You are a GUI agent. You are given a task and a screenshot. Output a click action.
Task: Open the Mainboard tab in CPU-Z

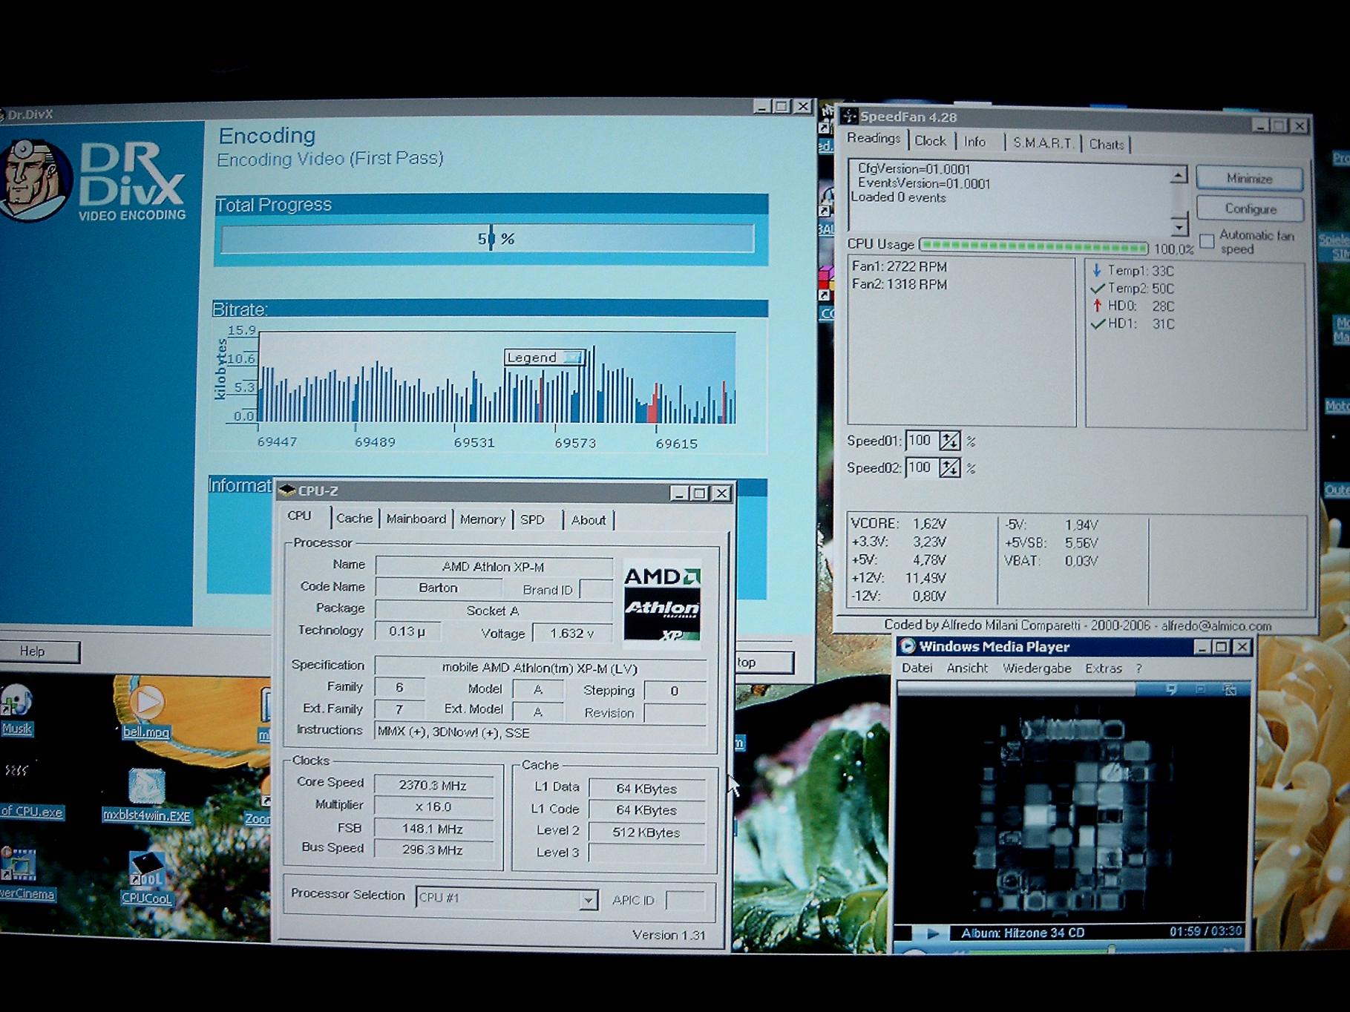tap(416, 519)
